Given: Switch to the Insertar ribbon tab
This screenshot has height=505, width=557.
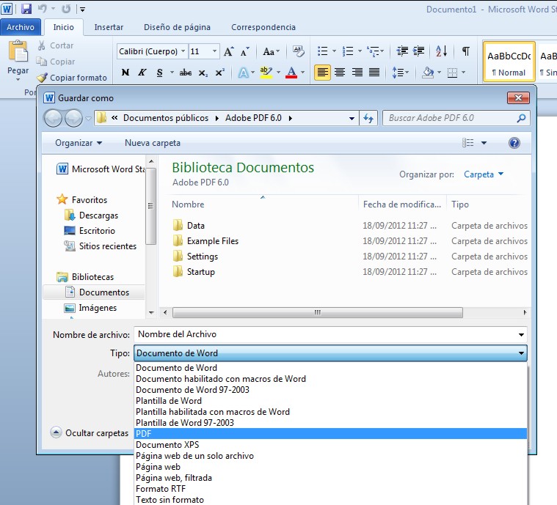Looking at the screenshot, I should point(109,27).
